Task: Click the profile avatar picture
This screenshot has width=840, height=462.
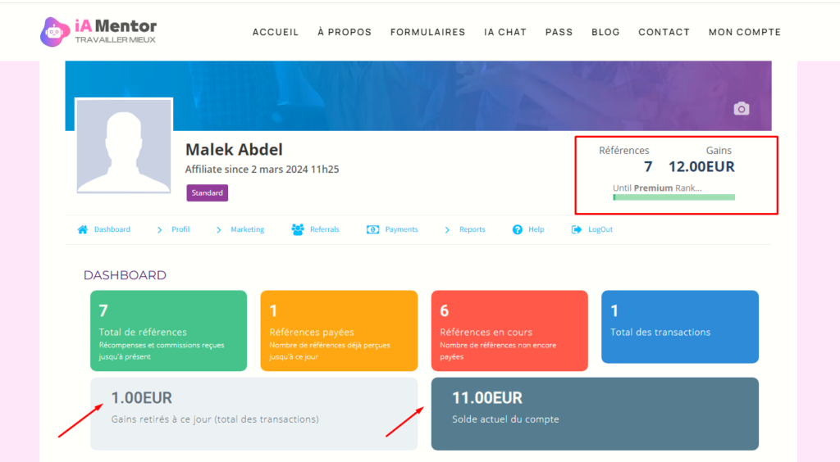Action: [124, 146]
